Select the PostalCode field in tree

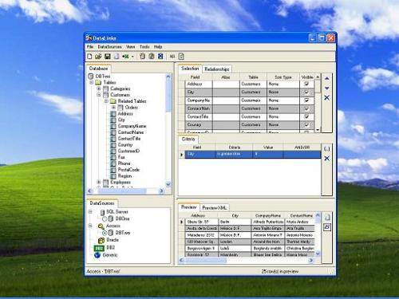tap(128, 170)
